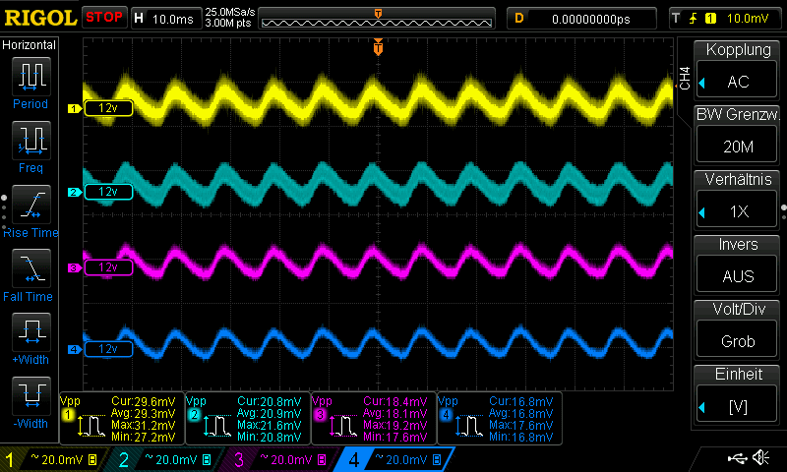Click the rising edge trigger icon
787x472 pixels.
pyautogui.click(x=694, y=19)
